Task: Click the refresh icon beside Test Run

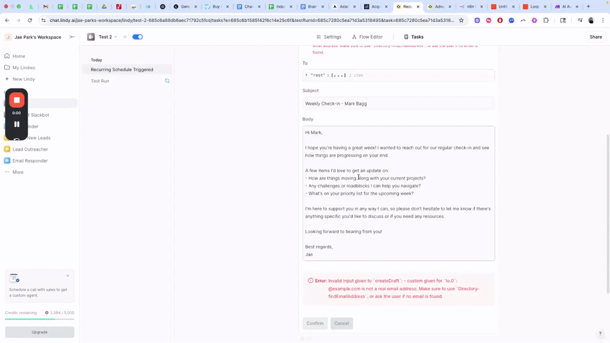Action: pyautogui.click(x=167, y=81)
